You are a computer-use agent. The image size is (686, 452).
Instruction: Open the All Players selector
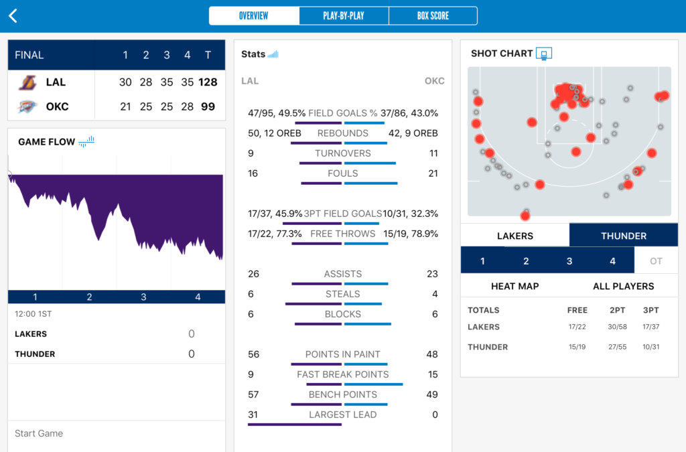tap(623, 286)
